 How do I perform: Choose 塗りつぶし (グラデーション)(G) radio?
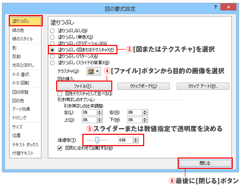pos(52,43)
